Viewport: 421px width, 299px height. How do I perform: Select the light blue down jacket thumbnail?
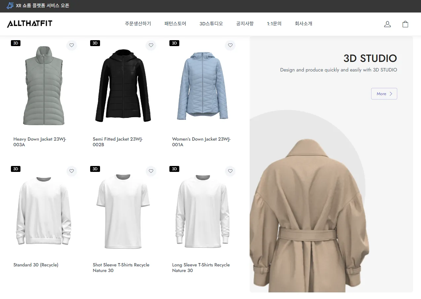[202, 86]
